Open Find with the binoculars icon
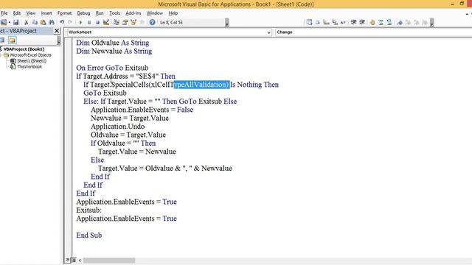The height and width of the screenshot is (265, 472). point(52,22)
